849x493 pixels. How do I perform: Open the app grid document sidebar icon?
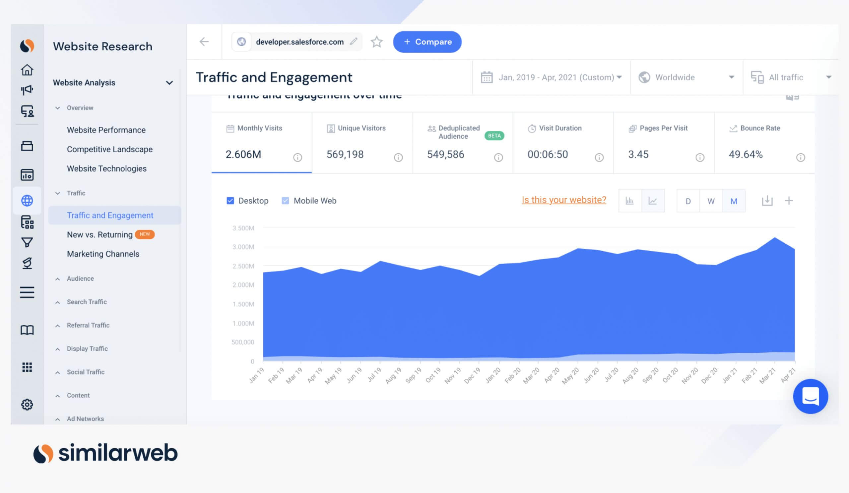point(27,222)
